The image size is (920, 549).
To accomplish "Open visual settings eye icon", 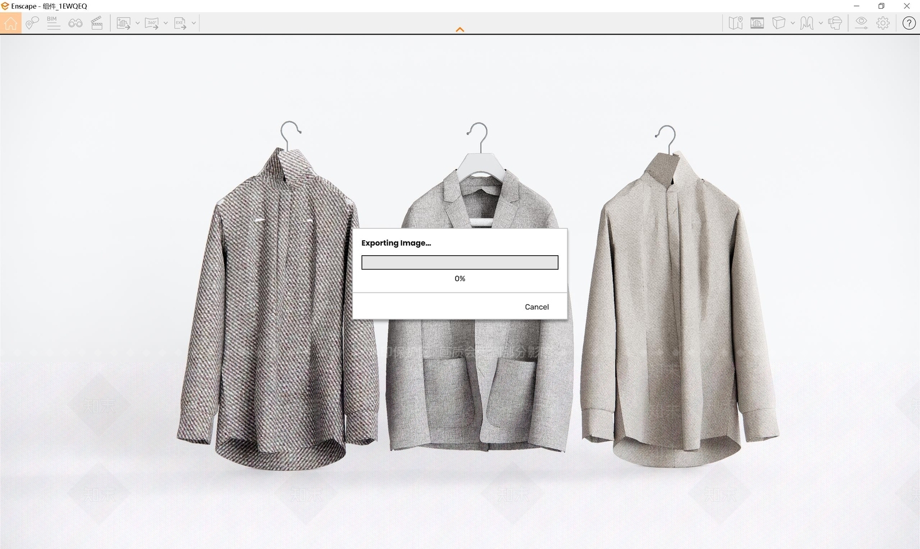I will tap(861, 23).
